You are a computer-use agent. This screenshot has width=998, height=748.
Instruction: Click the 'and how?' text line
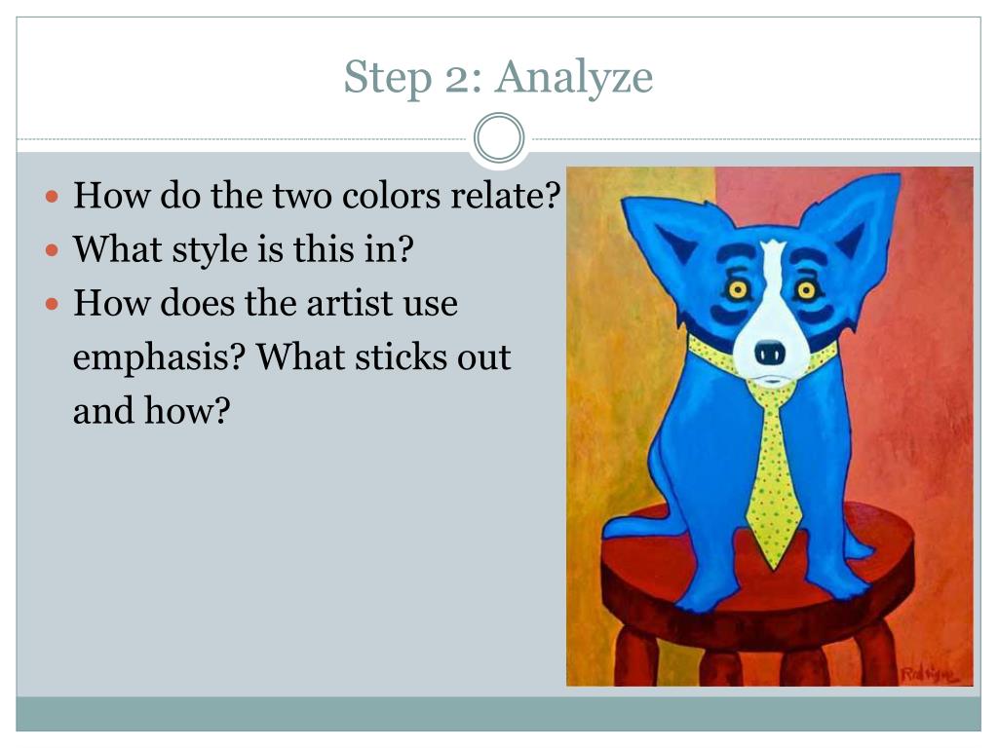(x=151, y=410)
